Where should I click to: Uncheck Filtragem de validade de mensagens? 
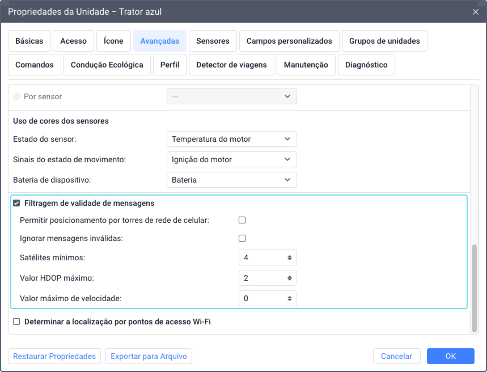(16, 203)
